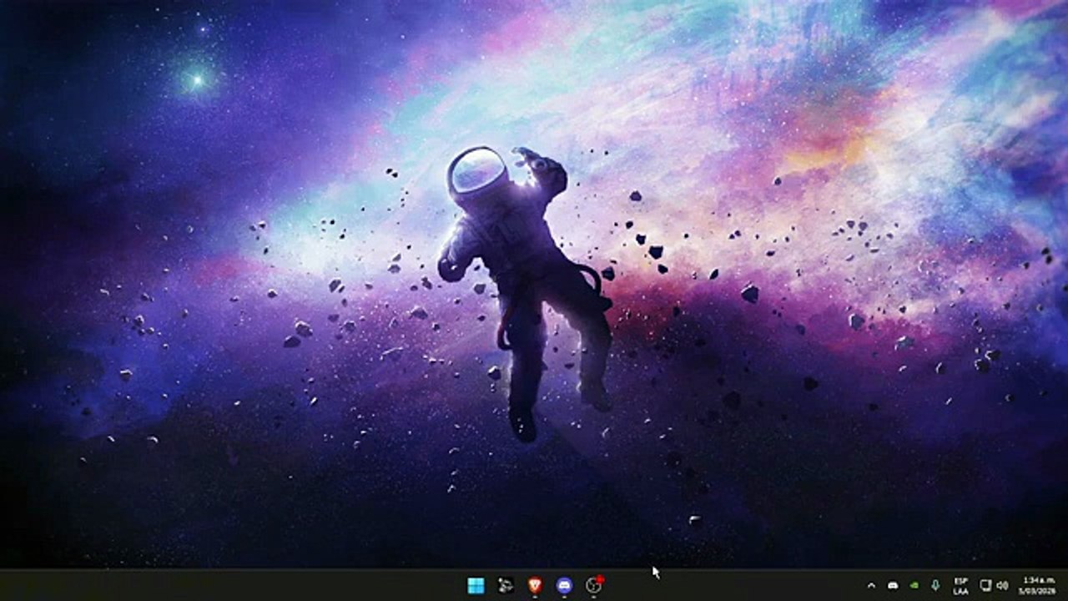Open the volume speaker icon

pos(1002,585)
